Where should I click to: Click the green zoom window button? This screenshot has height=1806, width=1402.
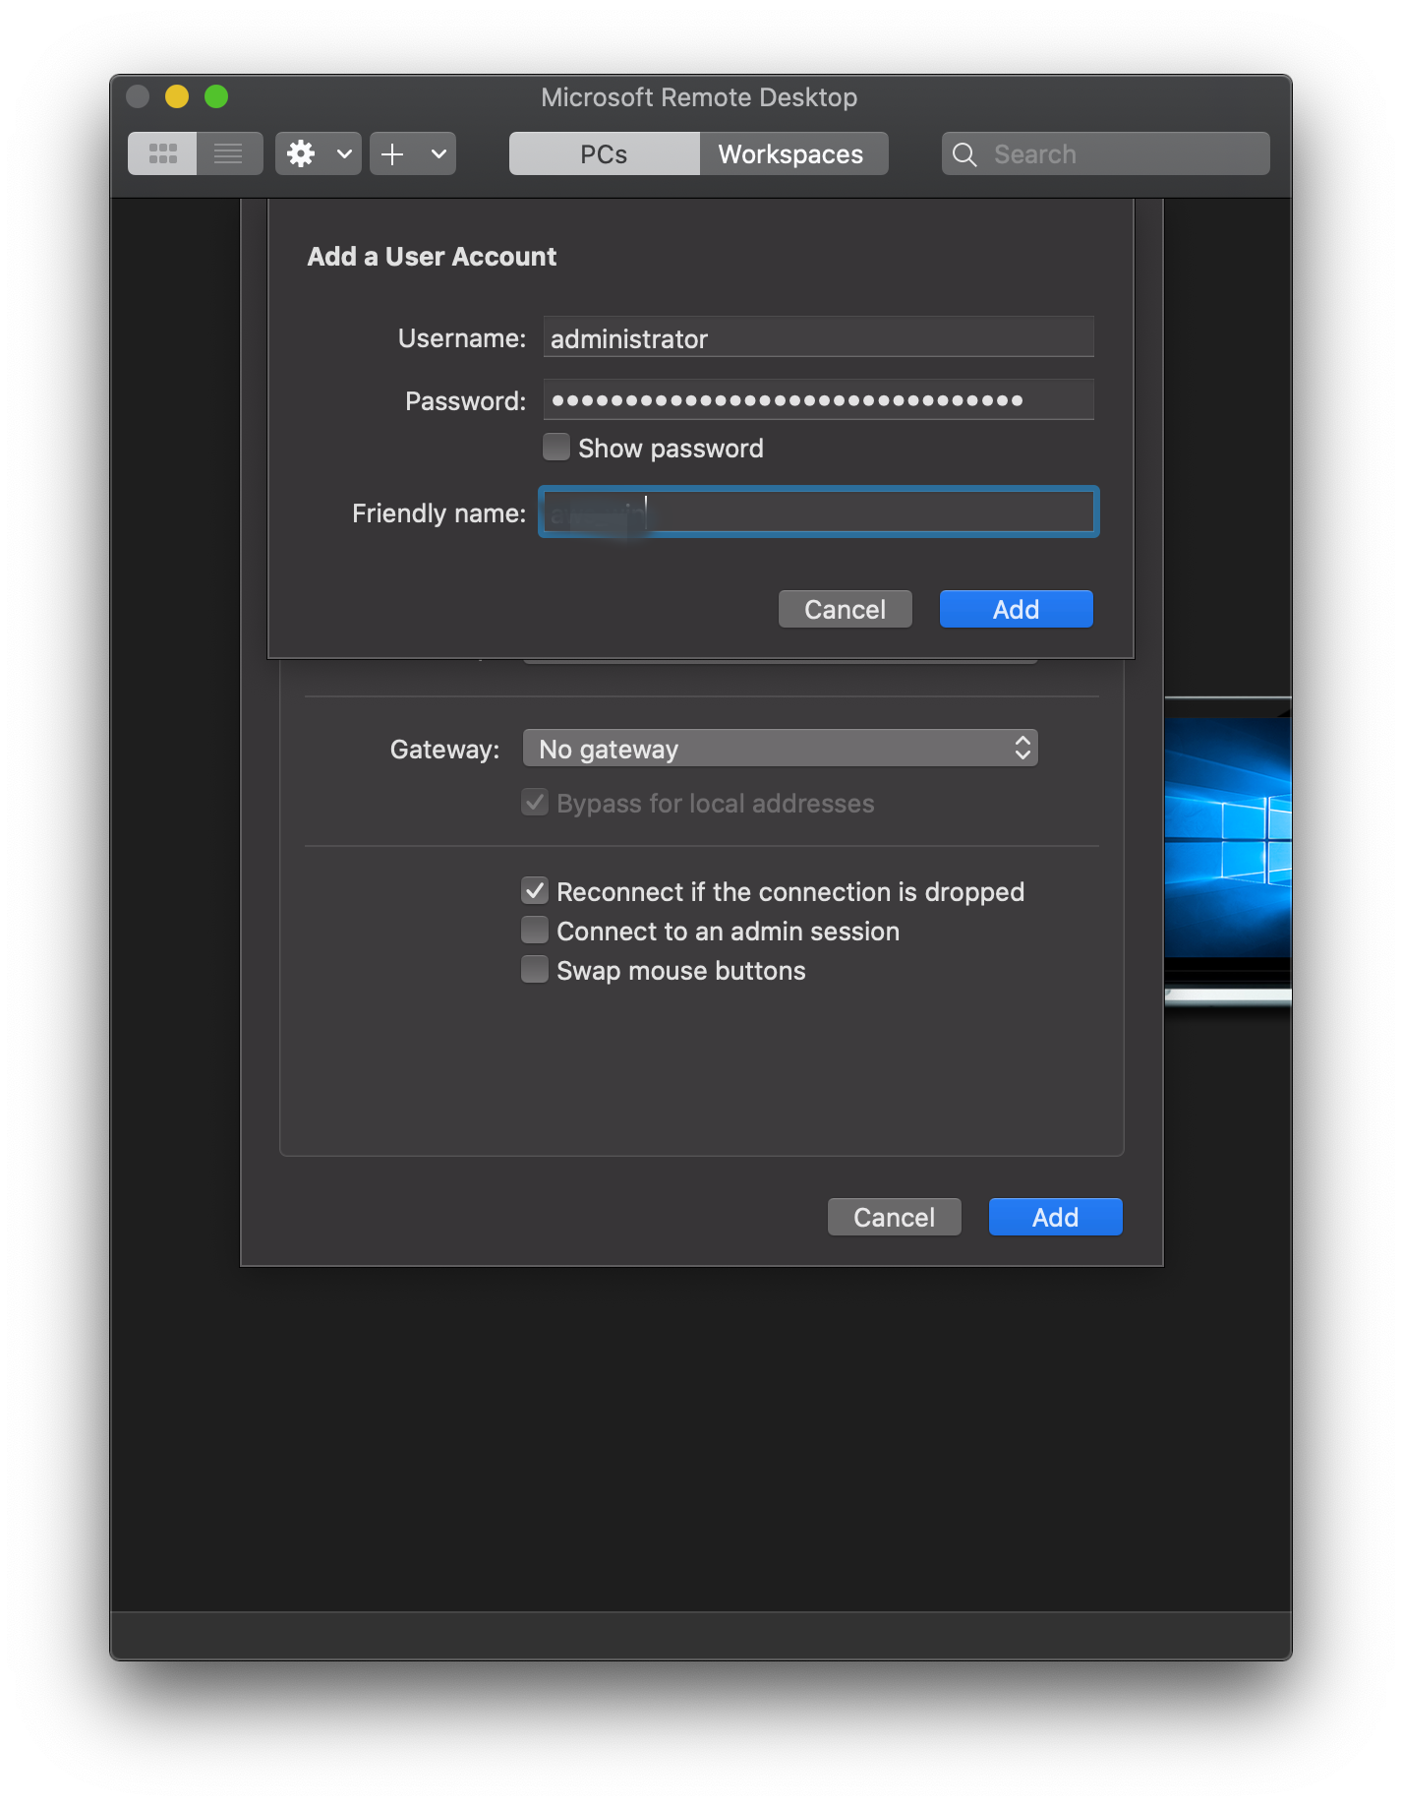[216, 96]
